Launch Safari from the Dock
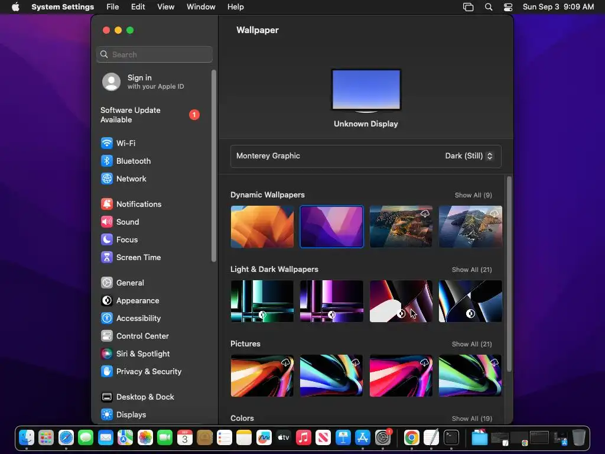This screenshot has height=454, width=605. click(66, 438)
